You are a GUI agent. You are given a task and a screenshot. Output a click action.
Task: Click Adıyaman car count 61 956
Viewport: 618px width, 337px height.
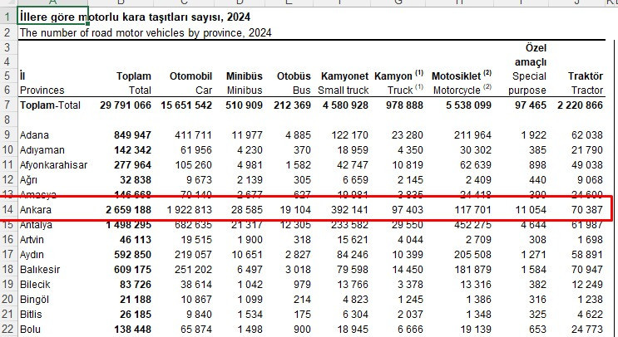(196, 150)
